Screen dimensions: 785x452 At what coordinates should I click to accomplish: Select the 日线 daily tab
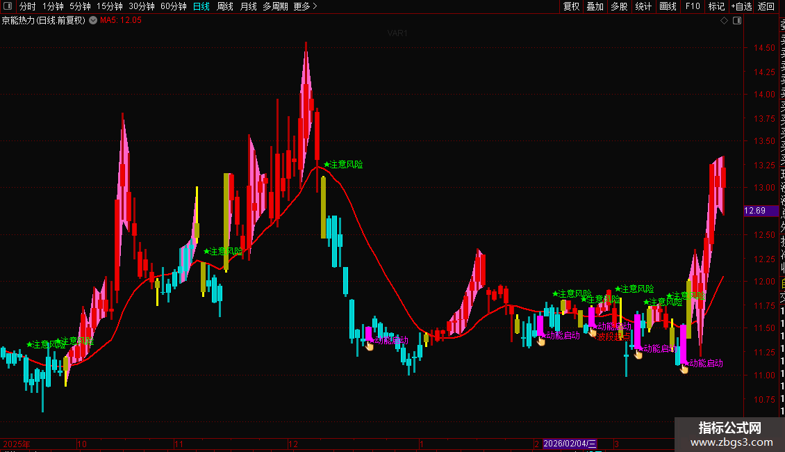[x=201, y=6]
